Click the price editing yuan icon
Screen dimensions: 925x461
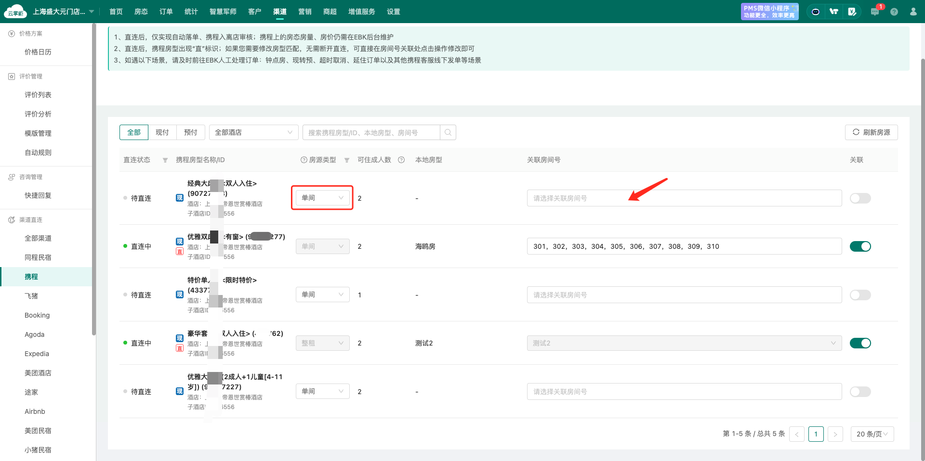click(x=852, y=12)
